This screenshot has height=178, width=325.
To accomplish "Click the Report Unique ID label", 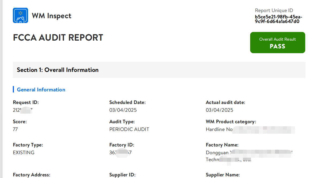I will point(274,11).
